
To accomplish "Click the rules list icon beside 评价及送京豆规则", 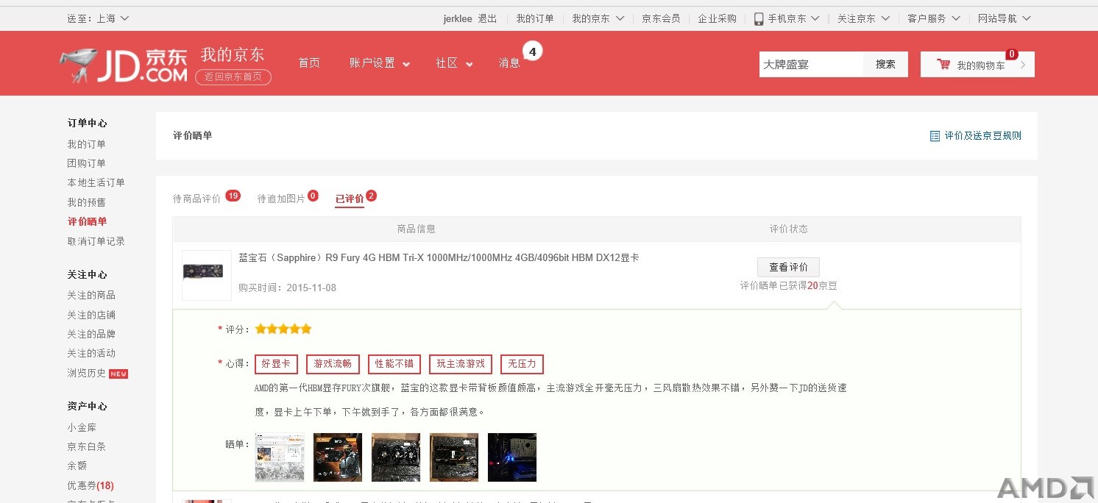I will pyautogui.click(x=935, y=136).
